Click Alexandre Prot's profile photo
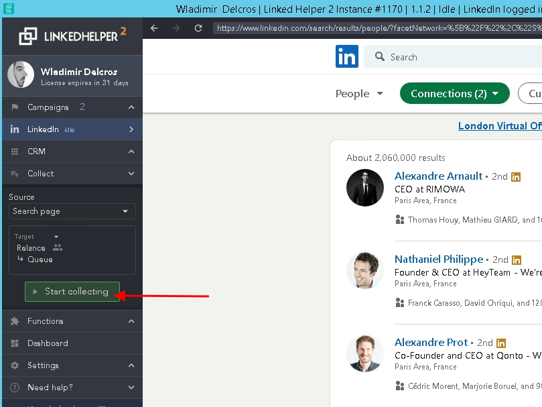 [365, 354]
